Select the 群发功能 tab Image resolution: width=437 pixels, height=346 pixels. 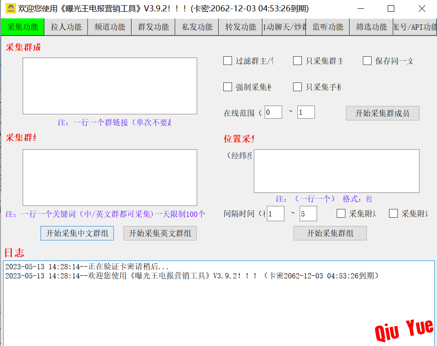pyautogui.click(x=153, y=27)
